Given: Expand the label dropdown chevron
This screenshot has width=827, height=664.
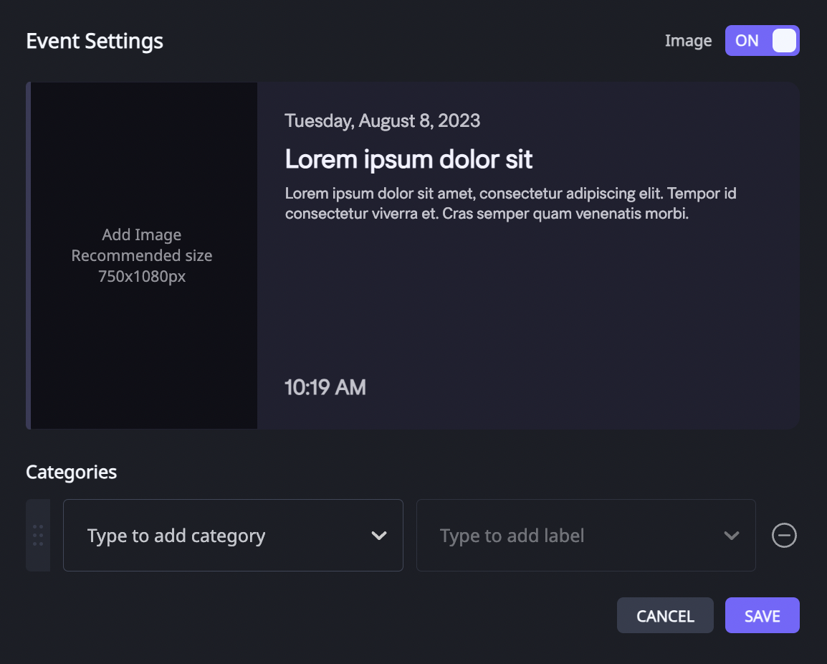Looking at the screenshot, I should click(732, 536).
